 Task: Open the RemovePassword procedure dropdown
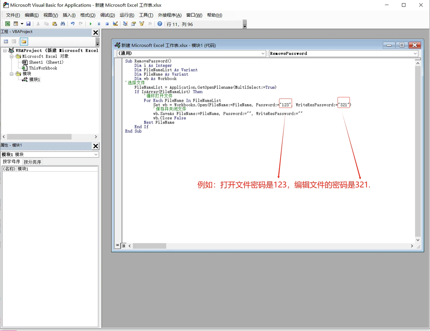(415, 53)
